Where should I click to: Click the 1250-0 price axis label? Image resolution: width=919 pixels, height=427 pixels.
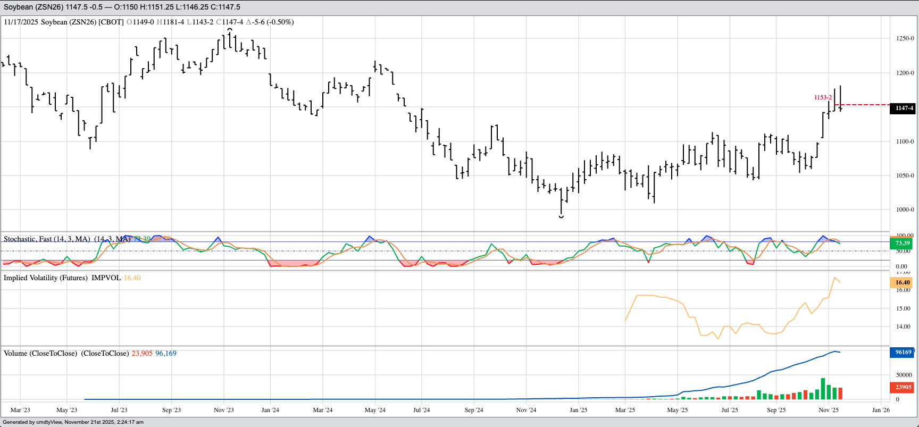905,38
